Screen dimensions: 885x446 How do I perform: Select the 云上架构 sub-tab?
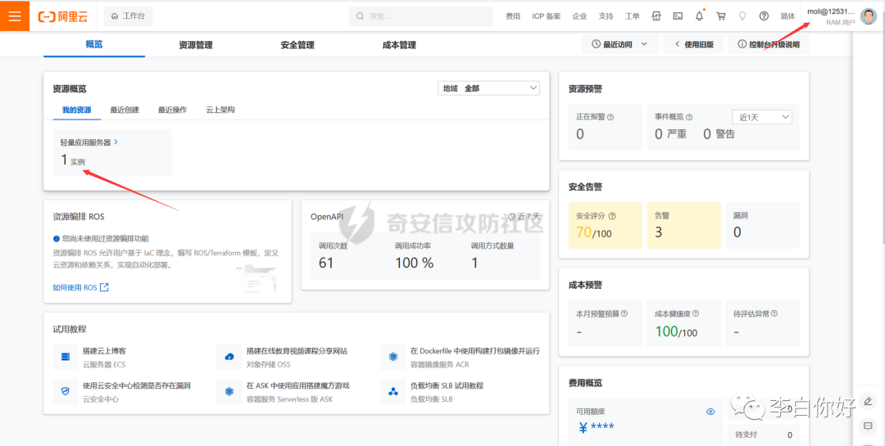[x=220, y=110]
